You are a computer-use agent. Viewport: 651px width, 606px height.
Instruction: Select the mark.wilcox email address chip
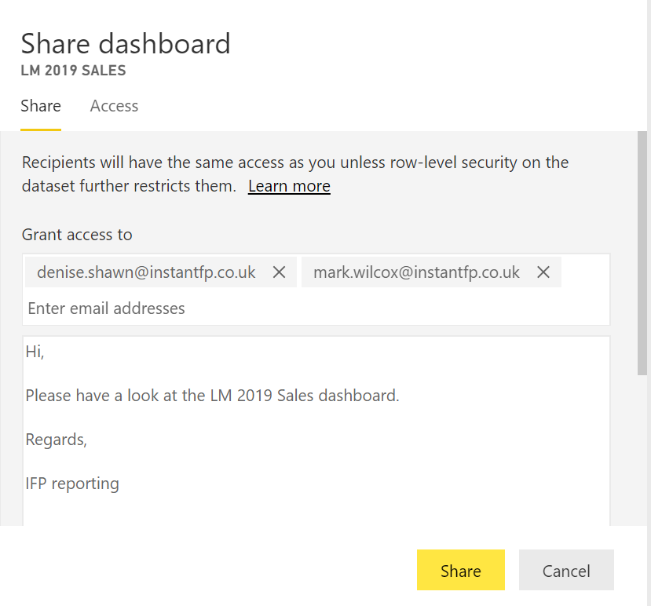(x=416, y=272)
